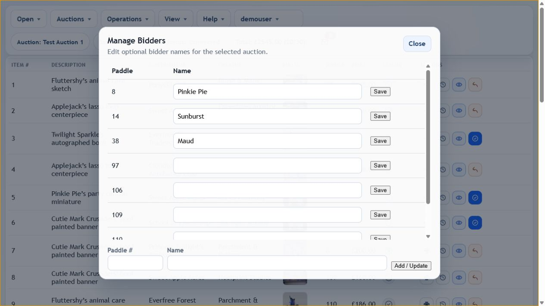
Task: Save the name for paddle 14
Action: click(x=380, y=116)
